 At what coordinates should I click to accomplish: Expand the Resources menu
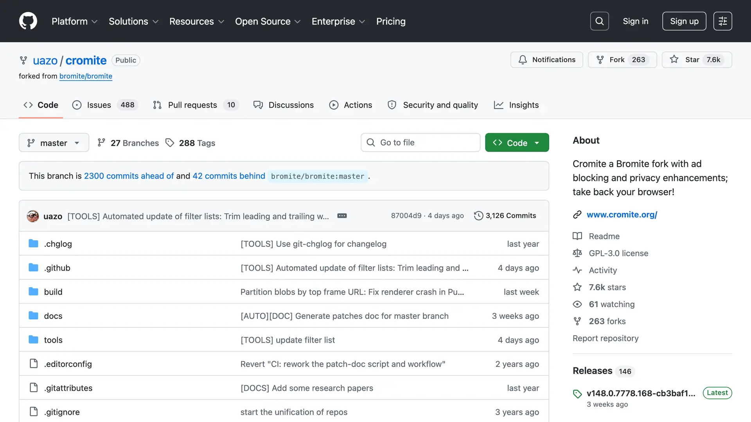[197, 21]
